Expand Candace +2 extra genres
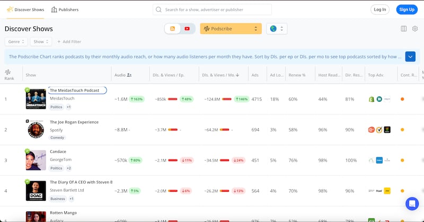This screenshot has width=424, height=222. pos(69,168)
